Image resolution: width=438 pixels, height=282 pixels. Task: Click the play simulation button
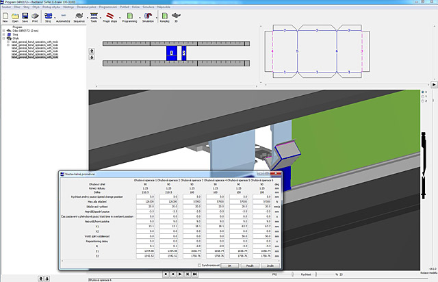tap(180, 274)
